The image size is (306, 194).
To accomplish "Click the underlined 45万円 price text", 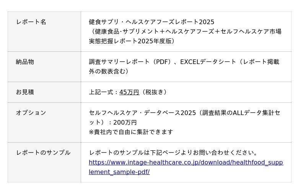I will point(129,92).
